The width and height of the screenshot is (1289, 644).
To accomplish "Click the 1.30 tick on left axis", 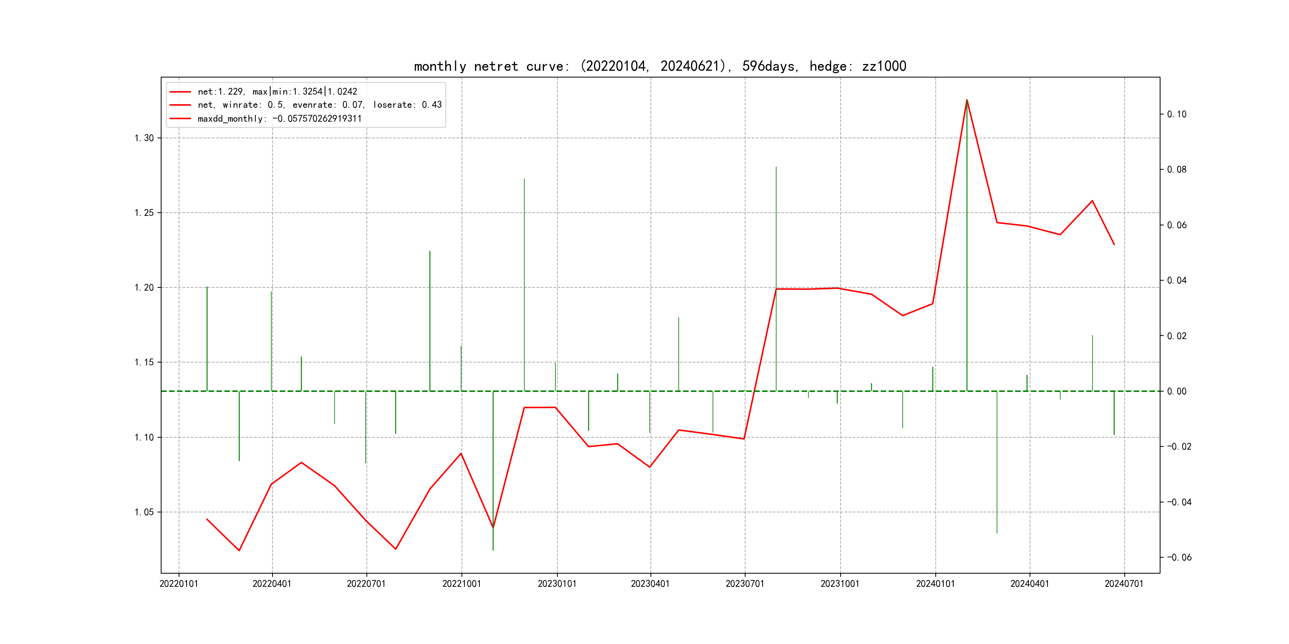I will pyautogui.click(x=144, y=138).
